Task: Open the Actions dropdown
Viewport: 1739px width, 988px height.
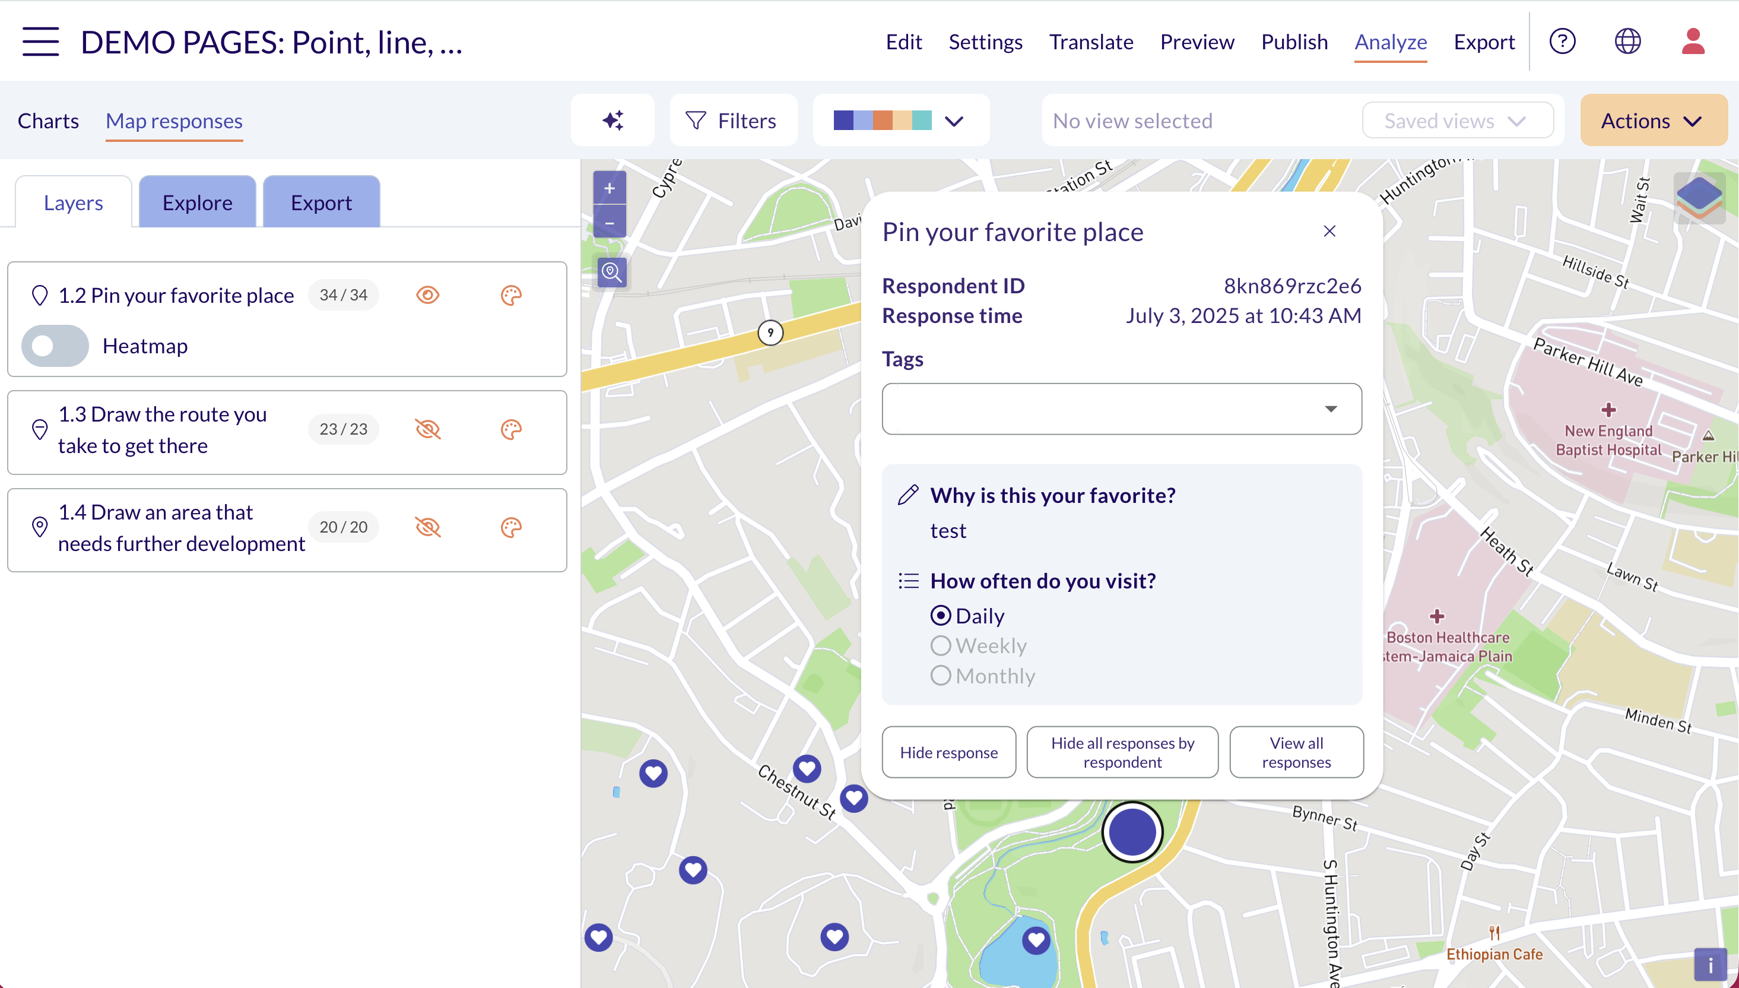Action: 1653,120
